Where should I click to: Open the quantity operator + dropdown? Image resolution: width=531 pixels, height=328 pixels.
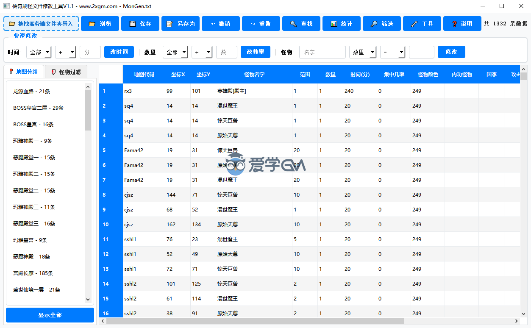click(202, 52)
